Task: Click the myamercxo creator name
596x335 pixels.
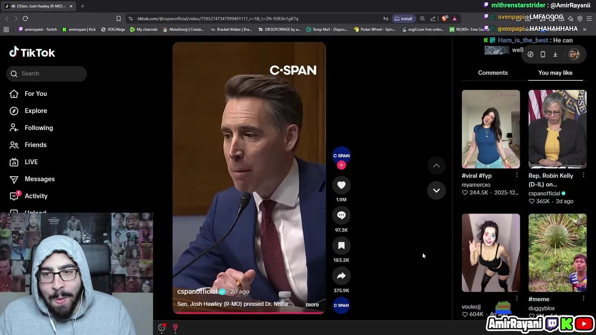Action: (476, 185)
